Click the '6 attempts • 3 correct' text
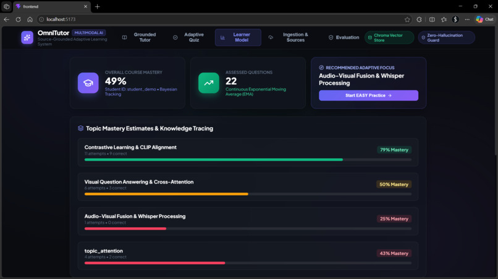 click(106, 188)
